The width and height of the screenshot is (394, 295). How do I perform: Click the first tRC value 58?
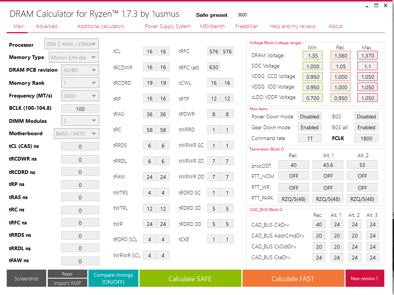point(150,130)
